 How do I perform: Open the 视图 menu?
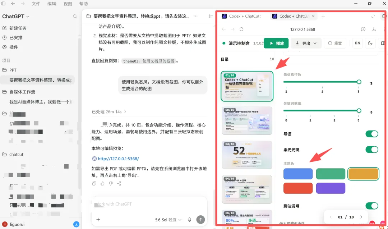68,4
